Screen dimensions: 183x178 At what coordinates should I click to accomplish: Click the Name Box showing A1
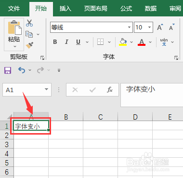(x=27, y=90)
